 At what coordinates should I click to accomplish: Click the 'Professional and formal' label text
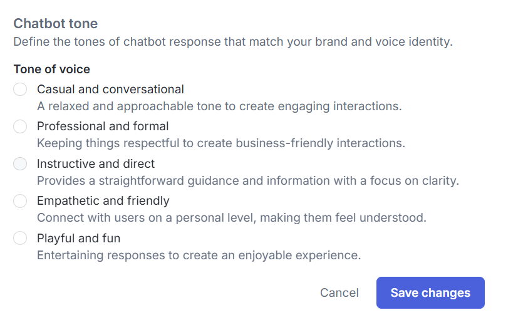coord(103,126)
